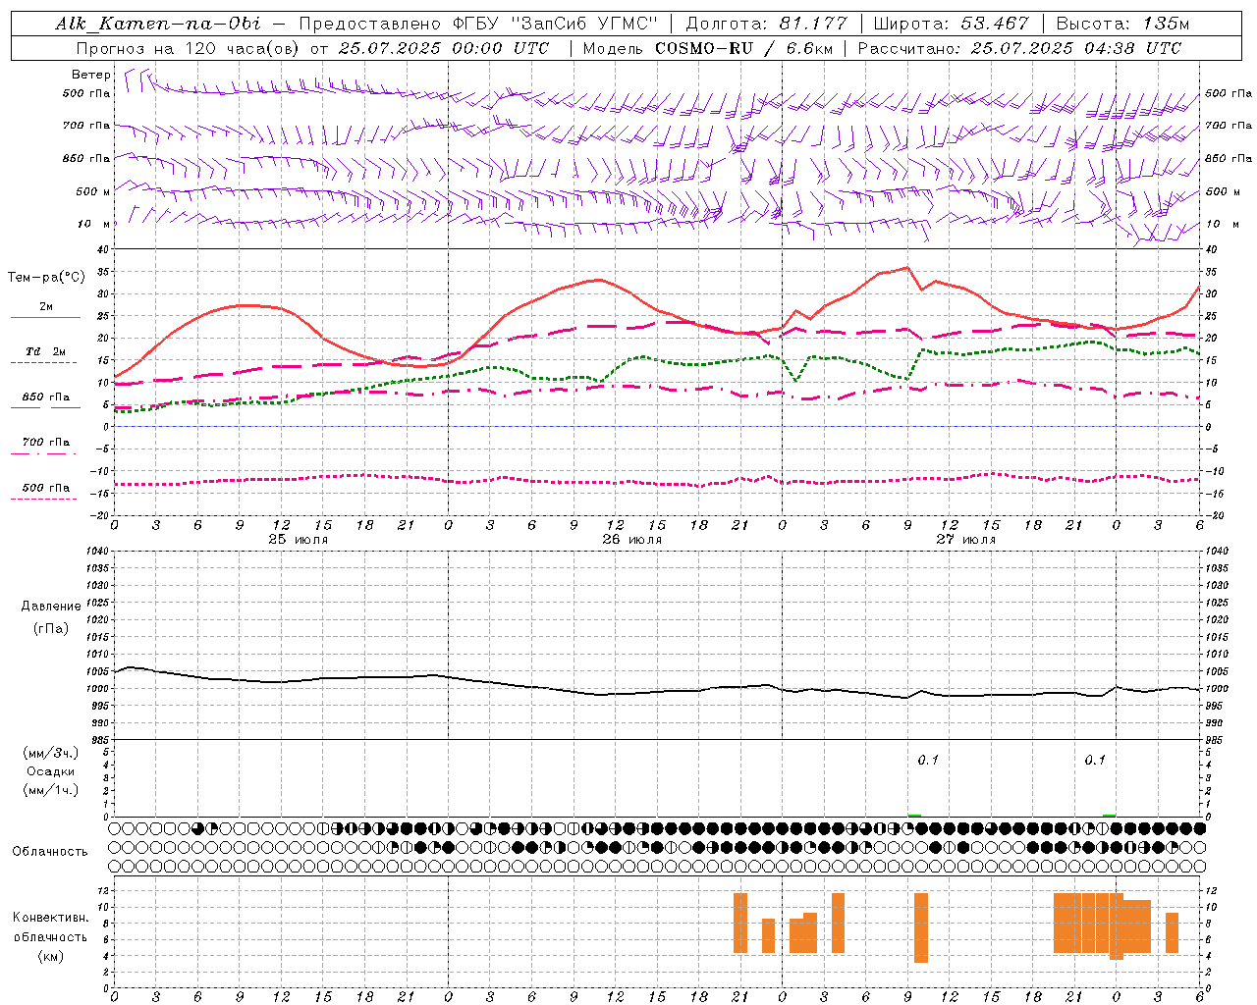Click the 'Давление' pressure panel label
1257x1005 pixels.
coord(50,607)
